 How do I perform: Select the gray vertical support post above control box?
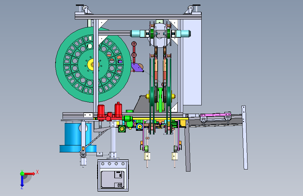click(x=113, y=139)
